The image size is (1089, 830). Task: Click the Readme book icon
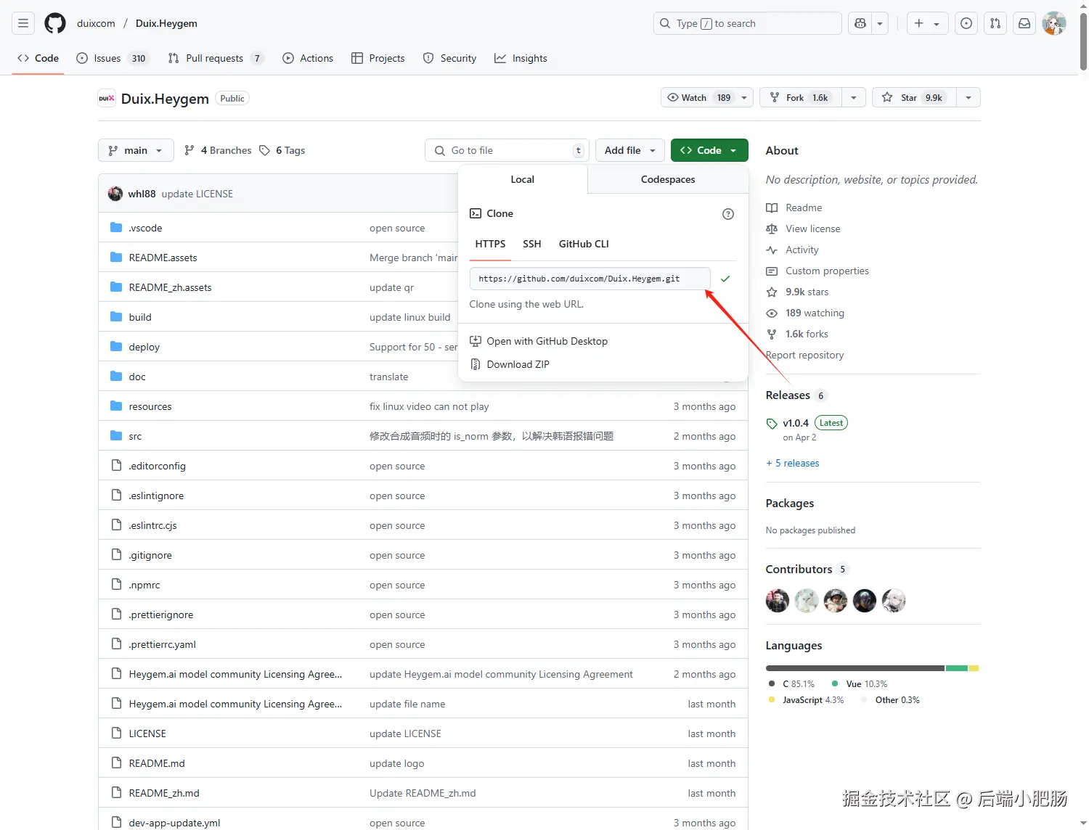coord(772,207)
